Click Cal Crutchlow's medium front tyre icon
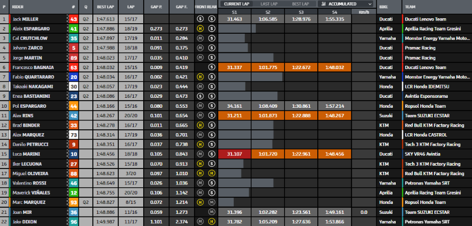472x226 pixels. pos(201,38)
